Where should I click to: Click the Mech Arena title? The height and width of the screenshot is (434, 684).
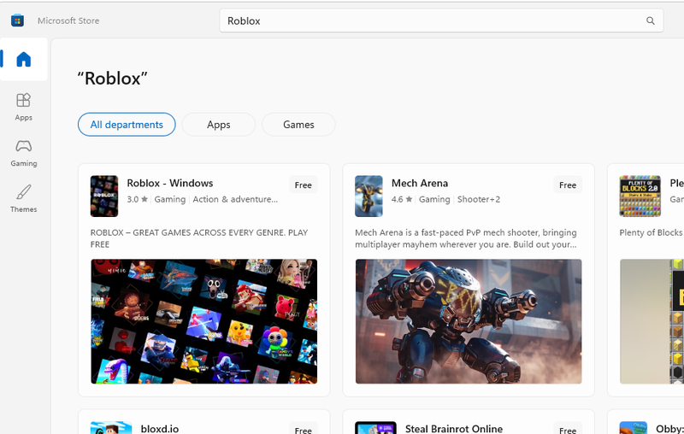coord(420,183)
